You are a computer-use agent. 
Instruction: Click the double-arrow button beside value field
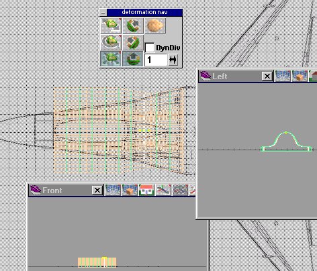click(x=173, y=60)
